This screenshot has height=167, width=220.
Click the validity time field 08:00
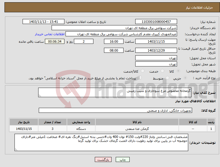coord(114,50)
